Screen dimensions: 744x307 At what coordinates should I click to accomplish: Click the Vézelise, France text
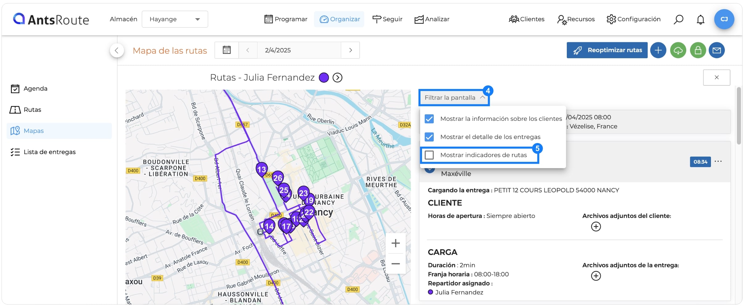[x=593, y=126]
